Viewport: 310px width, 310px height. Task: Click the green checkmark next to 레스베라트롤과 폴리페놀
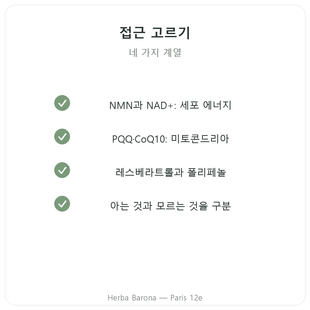coord(62,170)
